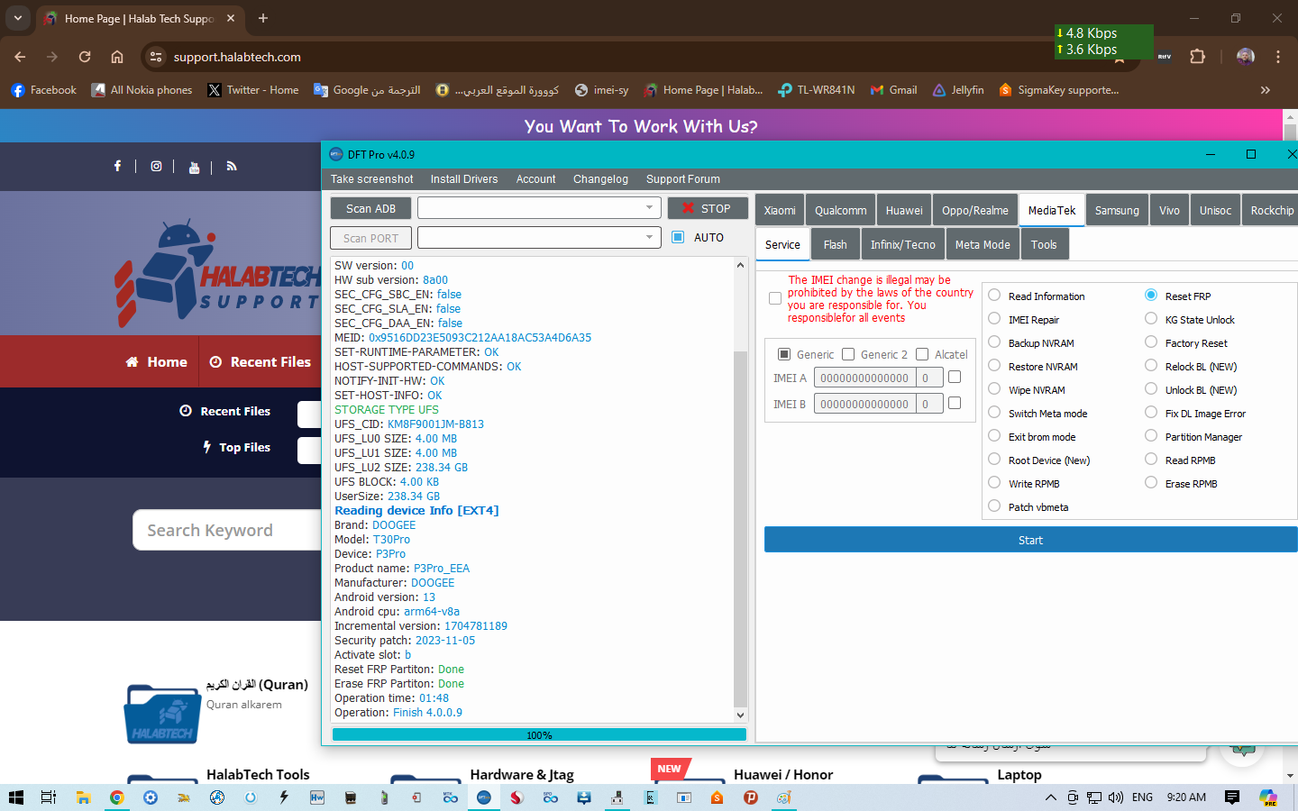1298x811 pixels.
Task: Toggle the AUTO checkbox
Action: [x=678, y=237]
